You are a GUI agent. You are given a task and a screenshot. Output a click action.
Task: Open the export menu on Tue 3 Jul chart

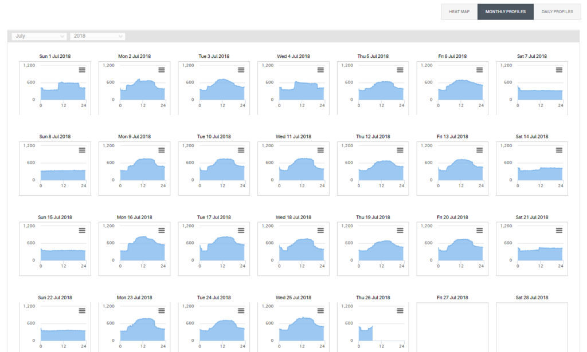(x=241, y=70)
